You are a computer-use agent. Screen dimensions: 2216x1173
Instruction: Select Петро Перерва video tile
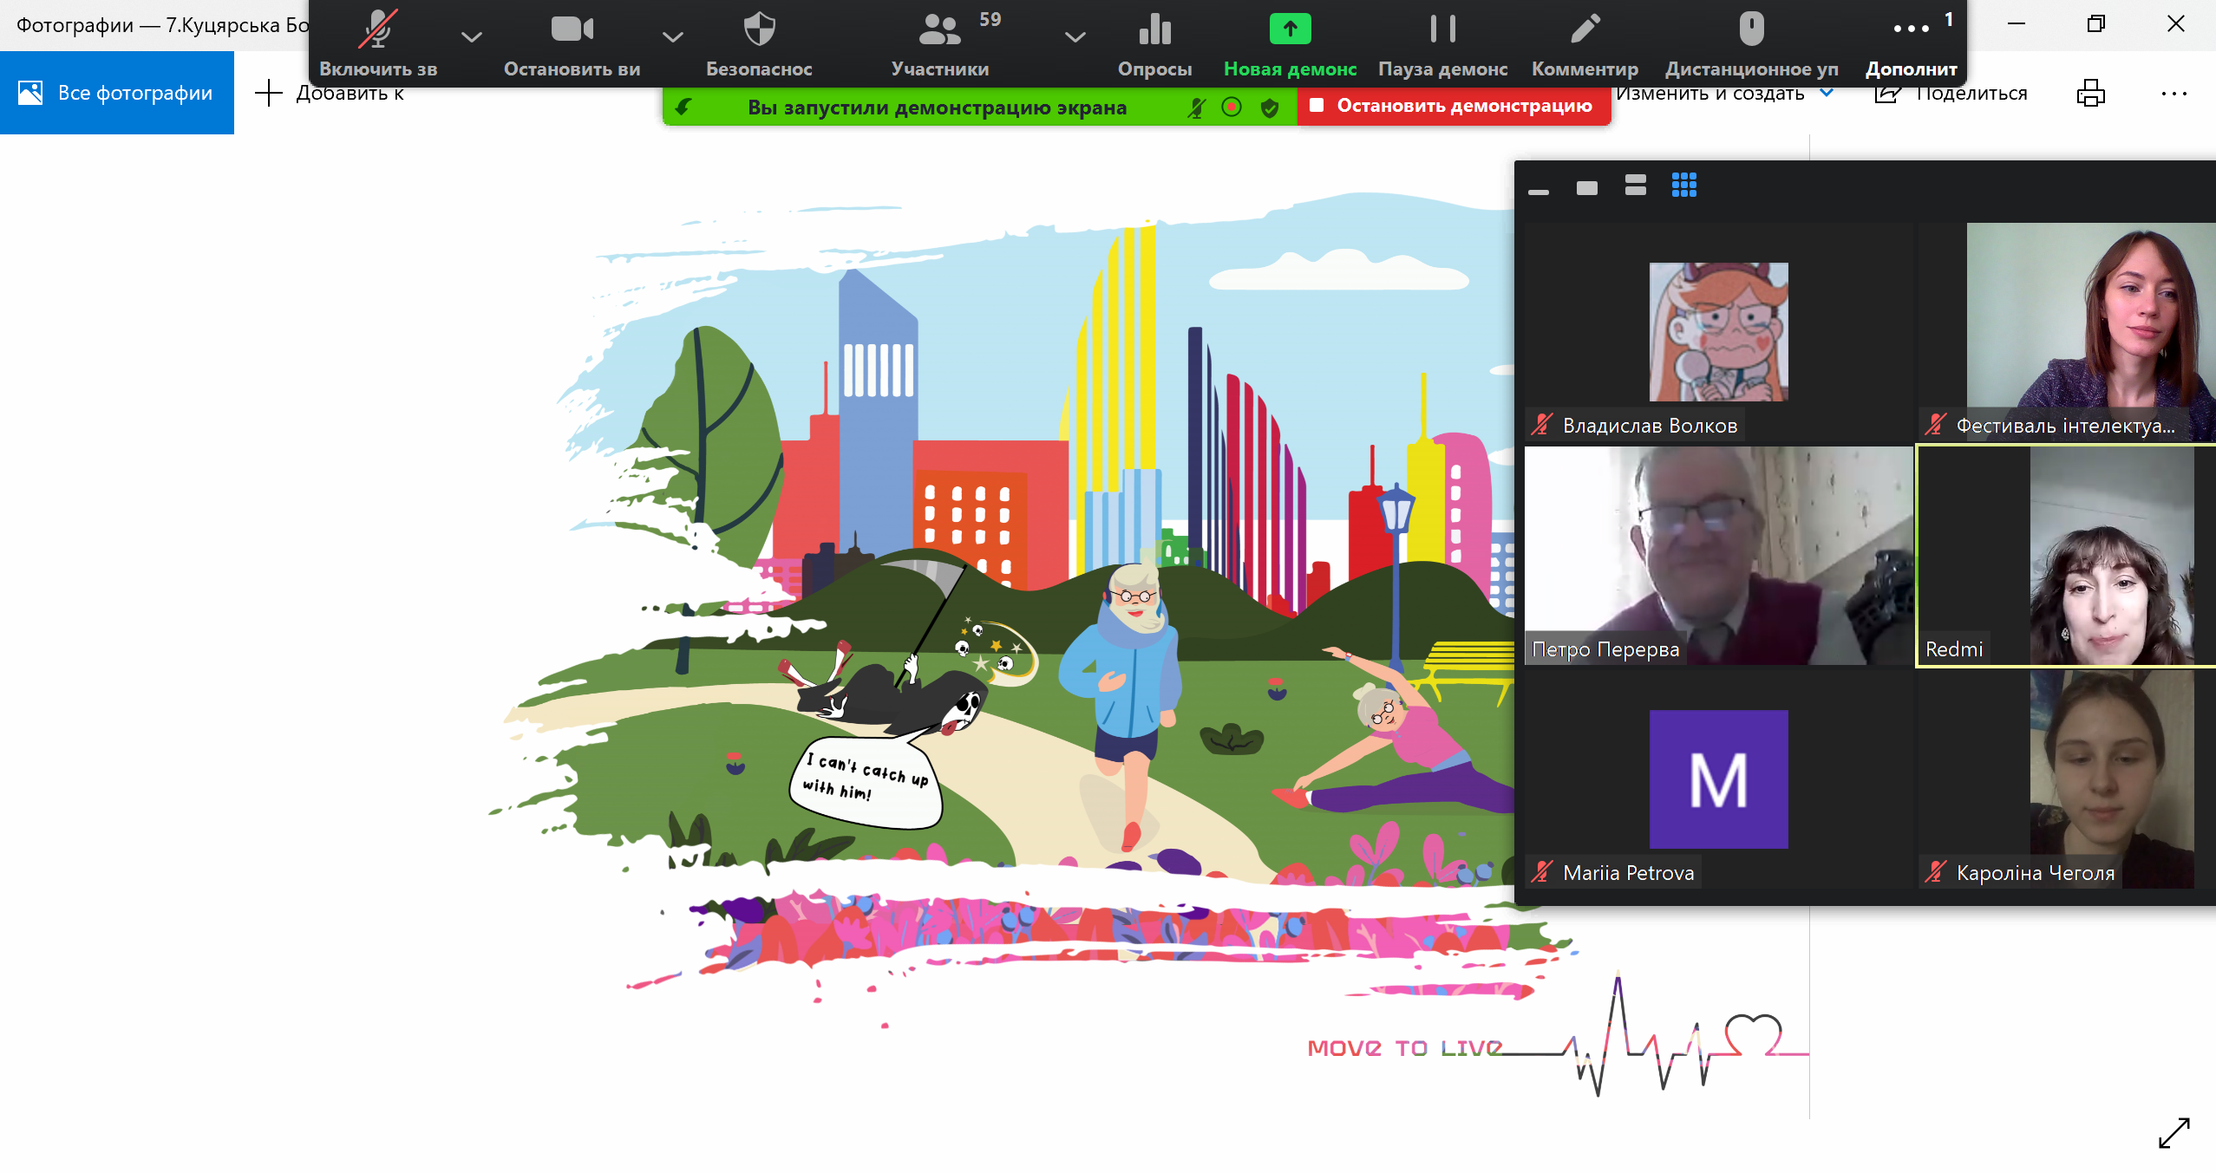tap(1718, 556)
